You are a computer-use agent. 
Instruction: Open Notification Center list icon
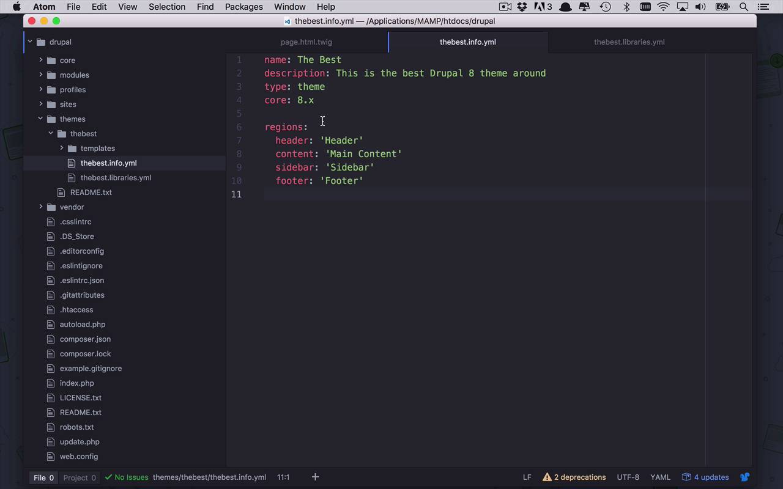pyautogui.click(x=763, y=7)
